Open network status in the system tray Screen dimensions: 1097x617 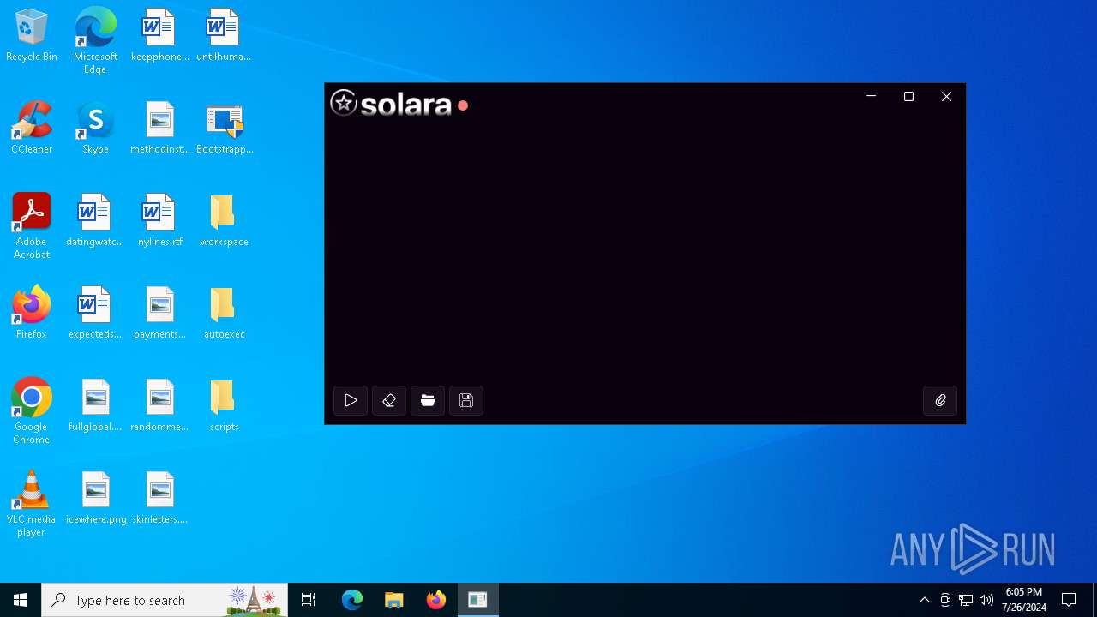pyautogui.click(x=966, y=600)
